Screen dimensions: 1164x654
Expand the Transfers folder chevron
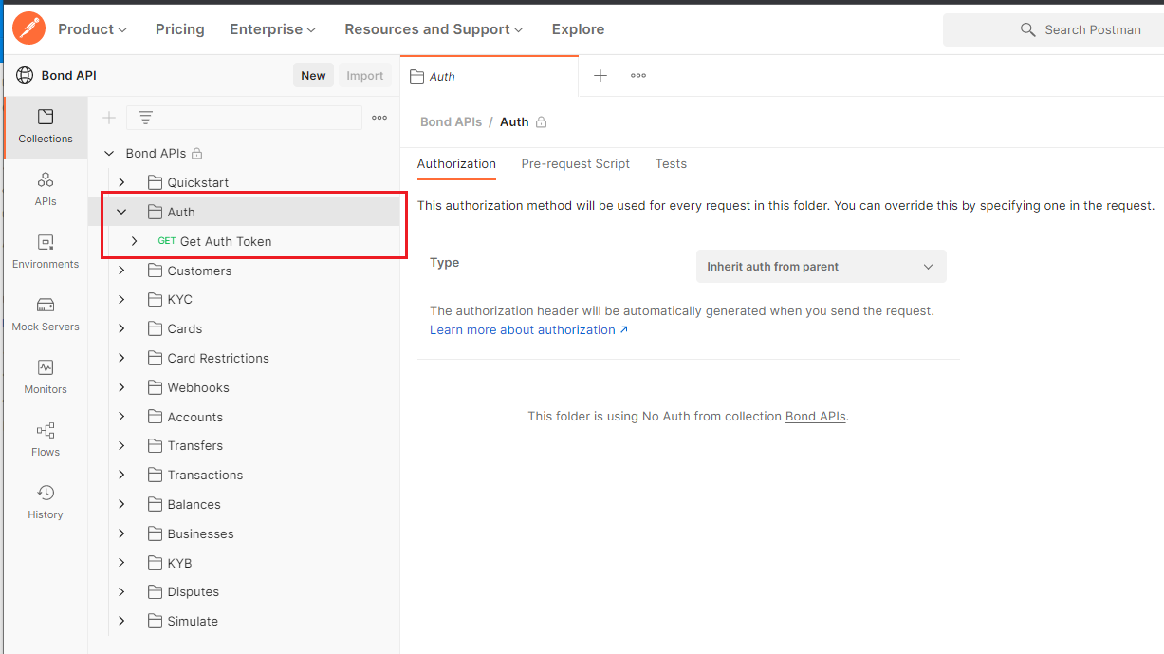[x=121, y=445]
